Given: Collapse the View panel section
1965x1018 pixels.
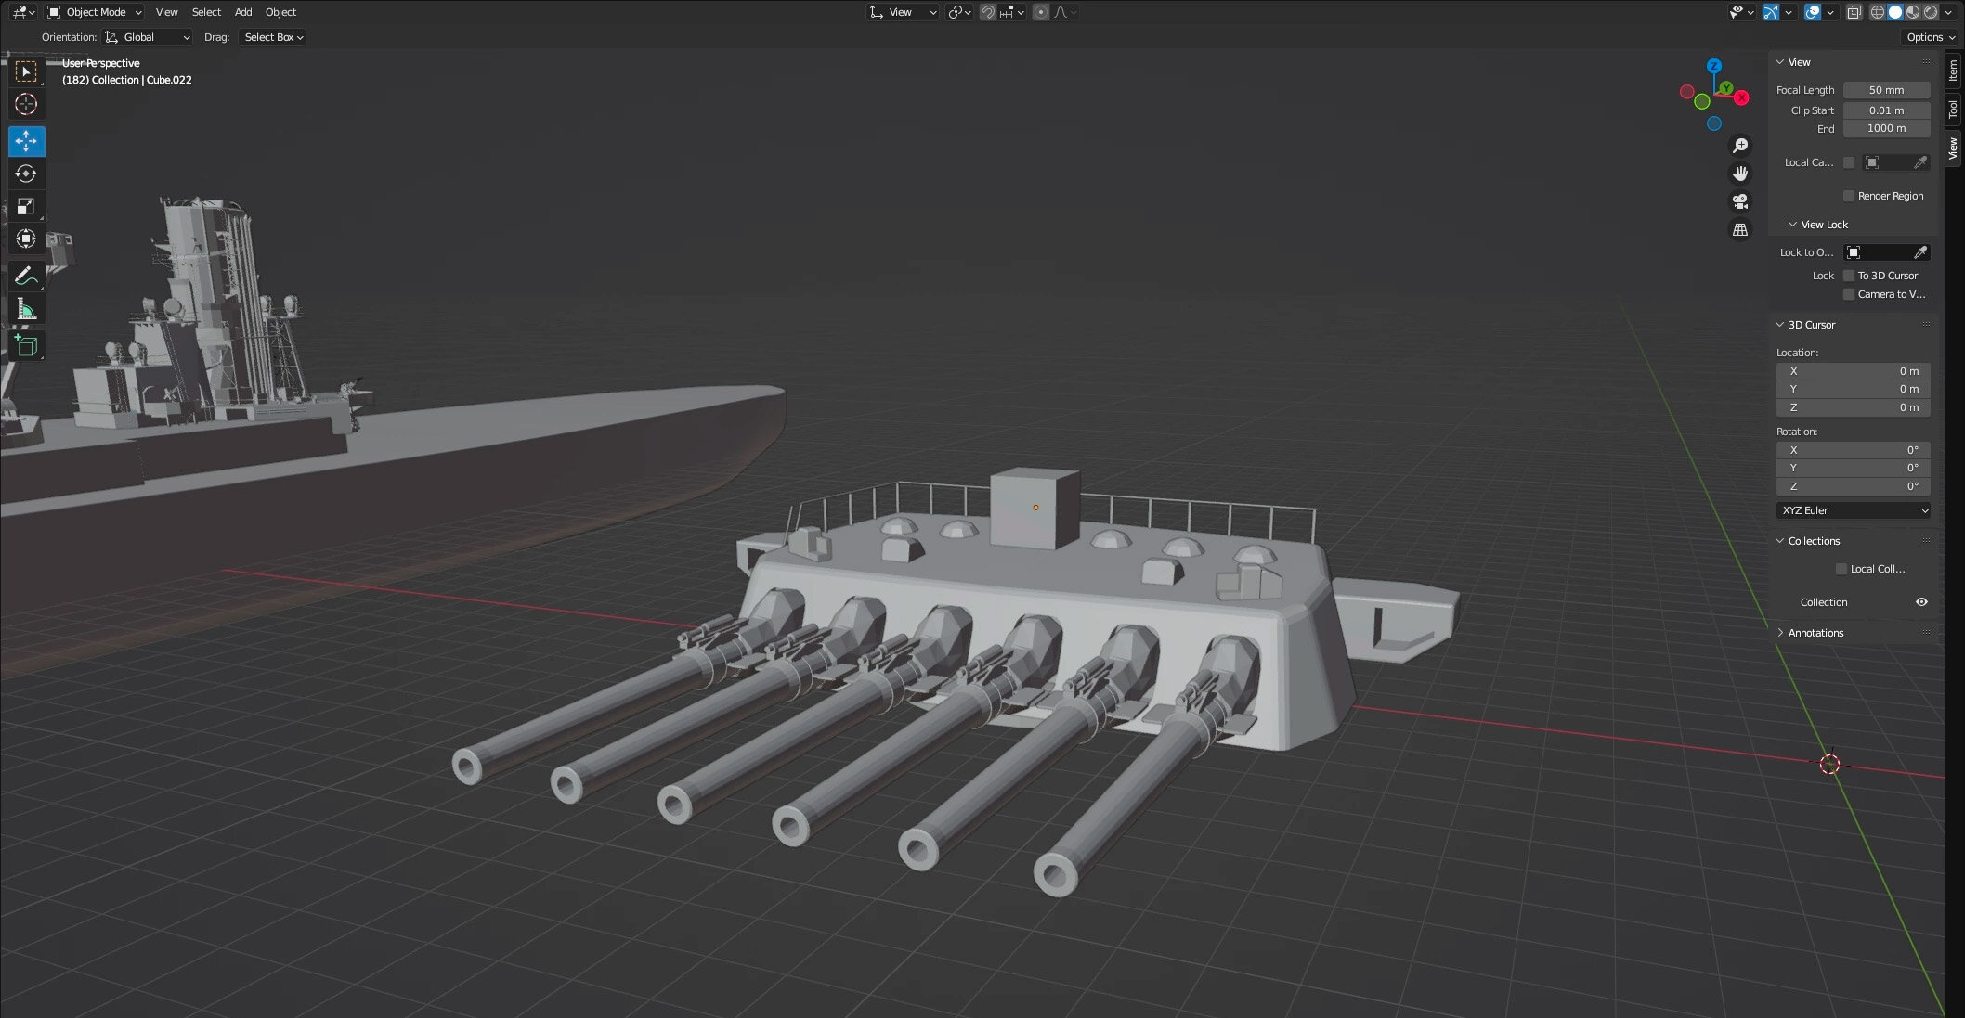Looking at the screenshot, I should (1780, 62).
